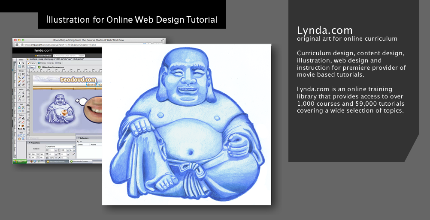Collapse the Properties panel triangle

(30, 143)
